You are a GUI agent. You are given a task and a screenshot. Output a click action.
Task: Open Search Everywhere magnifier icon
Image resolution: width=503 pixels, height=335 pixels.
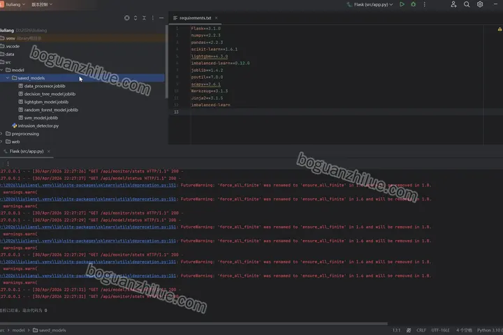click(467, 4)
